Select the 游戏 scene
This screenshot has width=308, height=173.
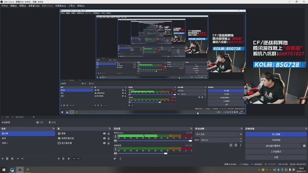tap(28, 138)
